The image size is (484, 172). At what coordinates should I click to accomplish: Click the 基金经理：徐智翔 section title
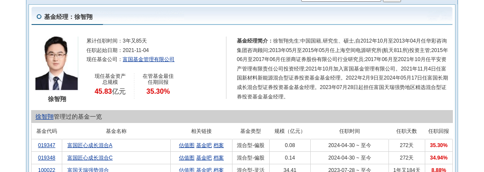[x=68, y=17]
